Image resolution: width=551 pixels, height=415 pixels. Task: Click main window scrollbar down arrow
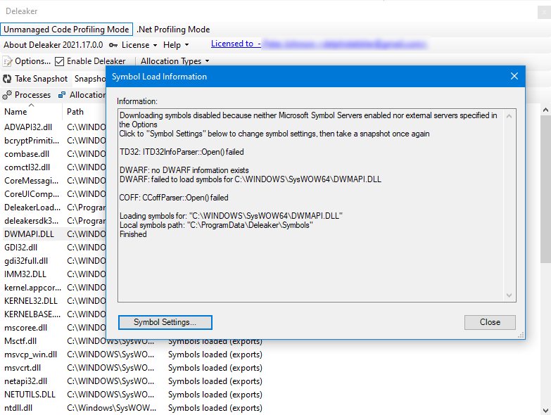coord(545,411)
